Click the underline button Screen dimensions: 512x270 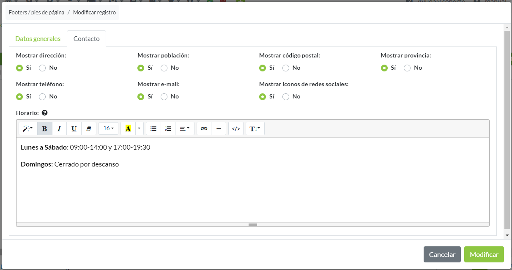(x=74, y=128)
